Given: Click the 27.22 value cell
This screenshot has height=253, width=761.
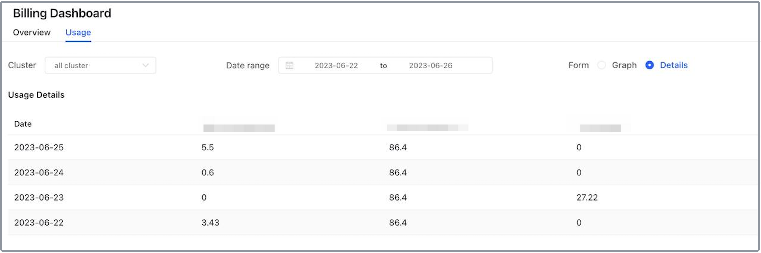Looking at the screenshot, I should 587,198.
